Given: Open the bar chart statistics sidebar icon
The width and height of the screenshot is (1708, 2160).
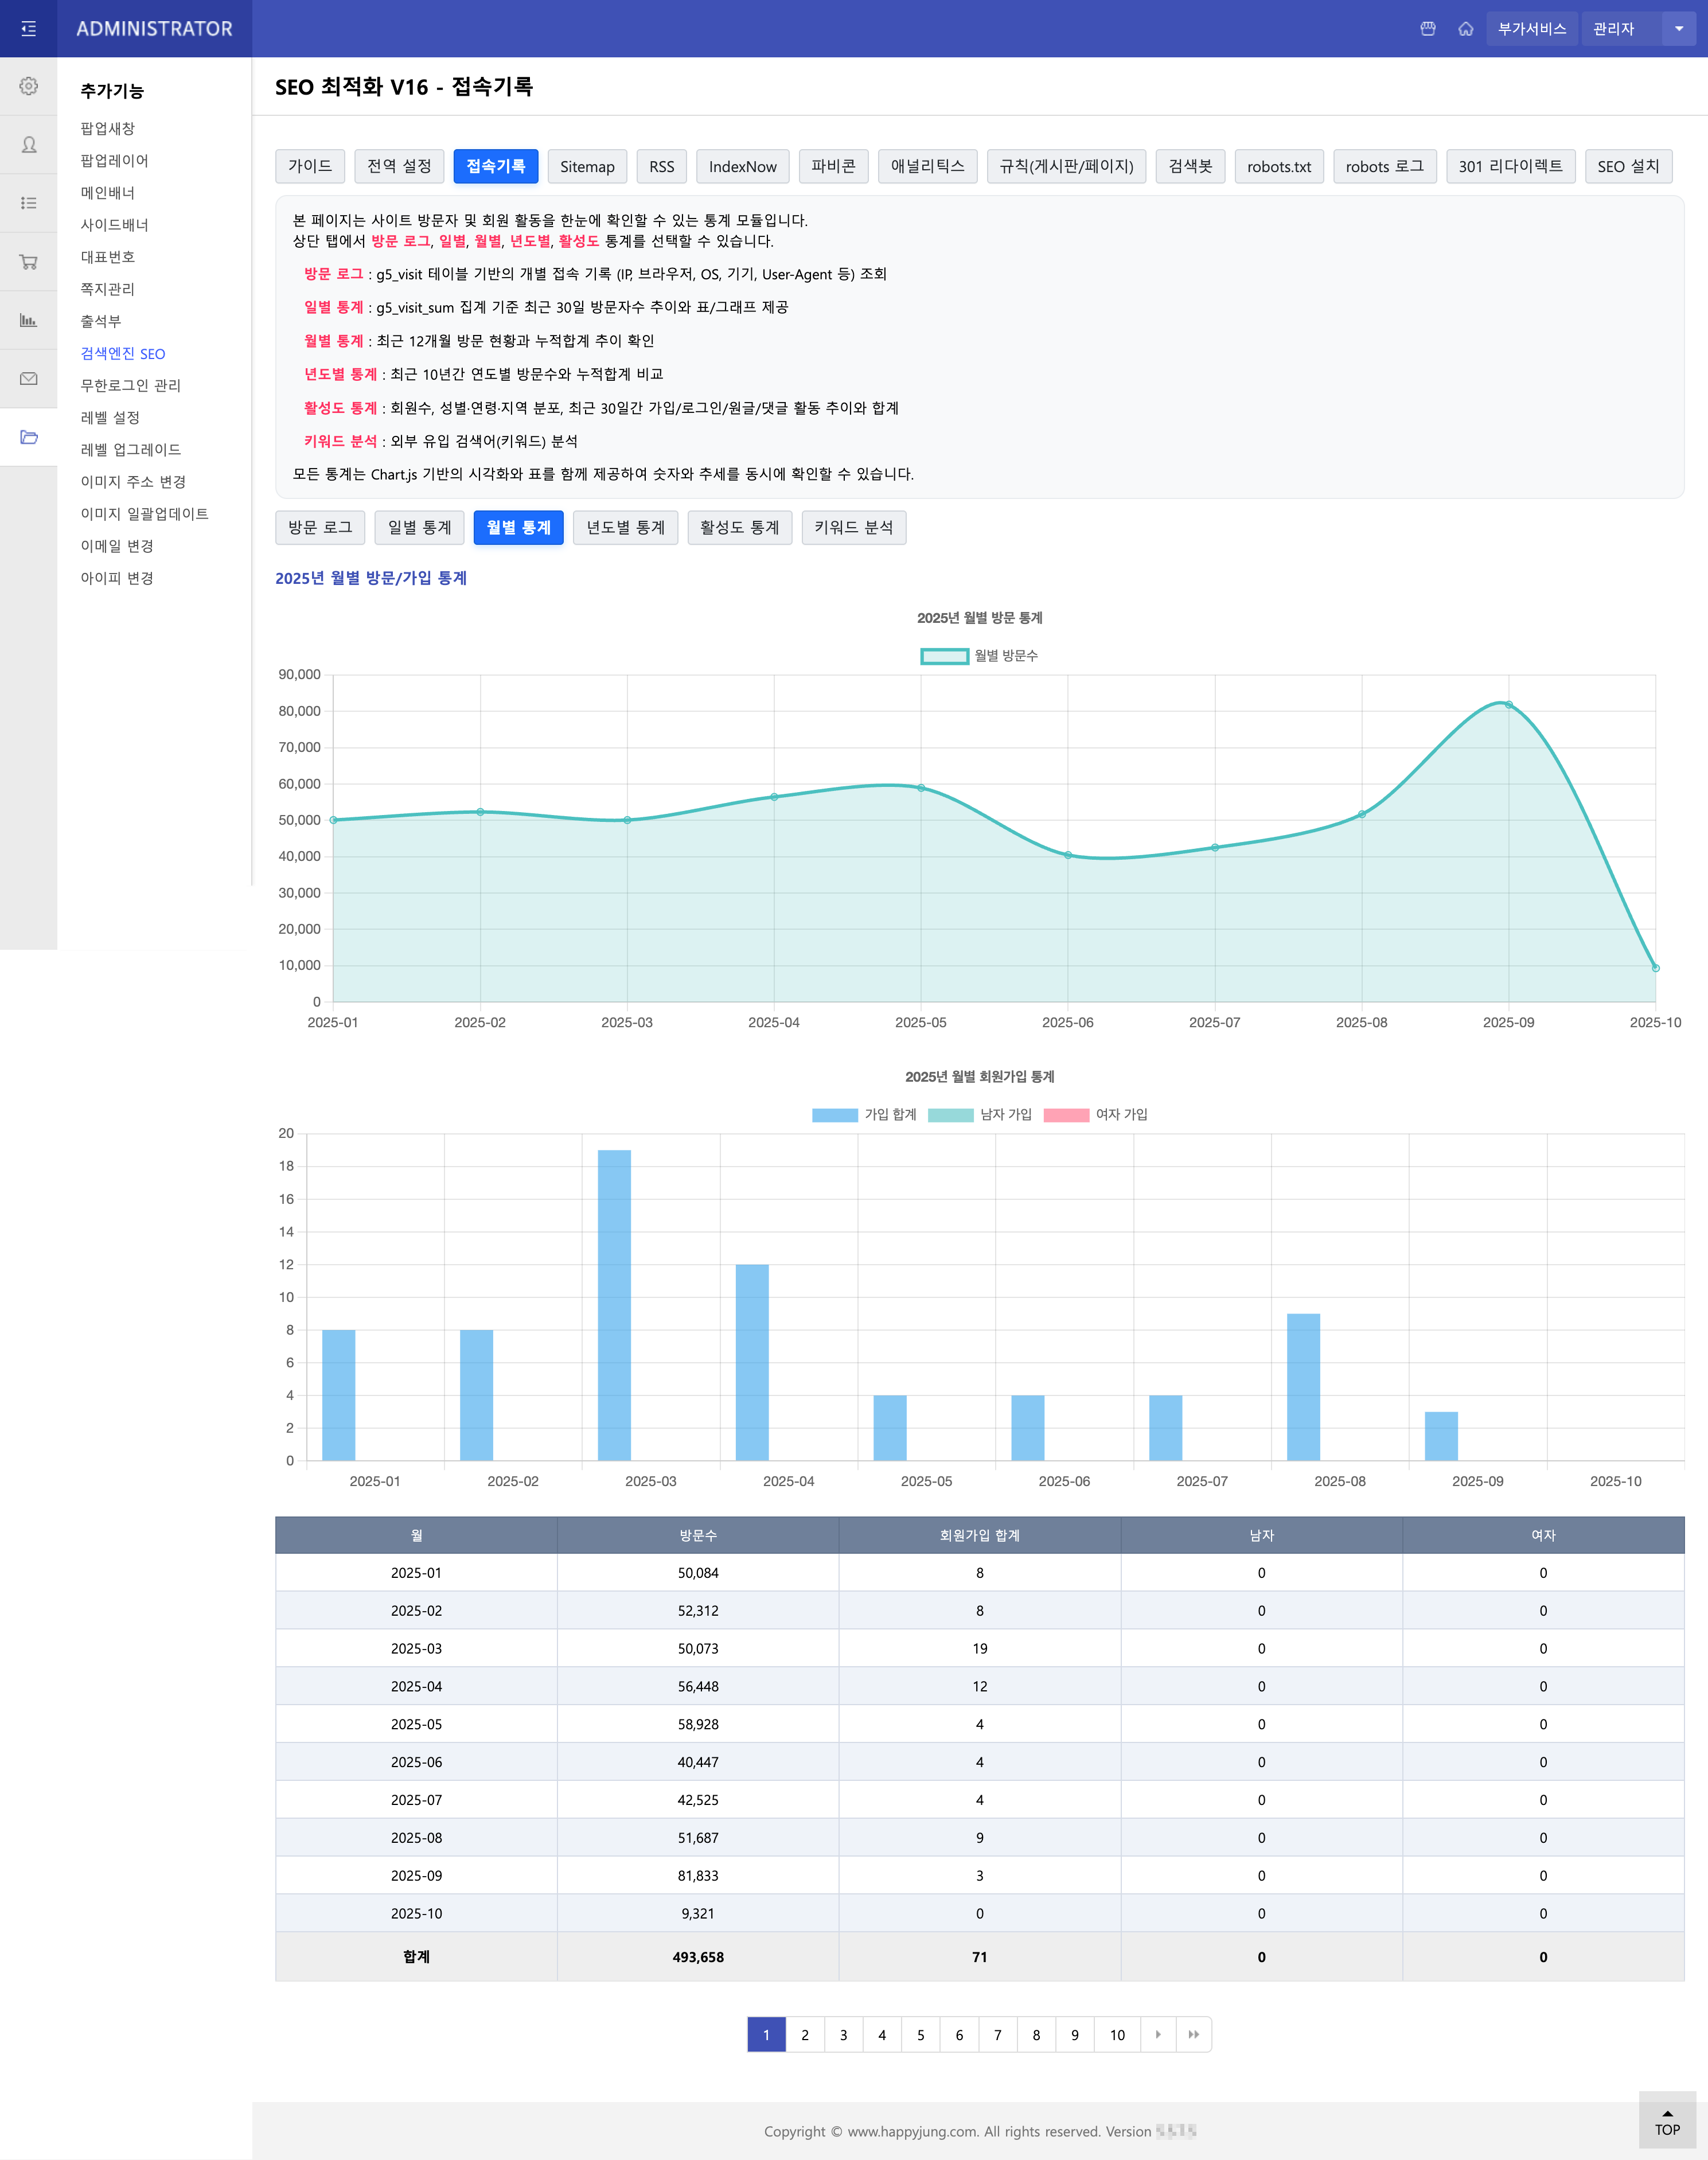Looking at the screenshot, I should (x=28, y=320).
